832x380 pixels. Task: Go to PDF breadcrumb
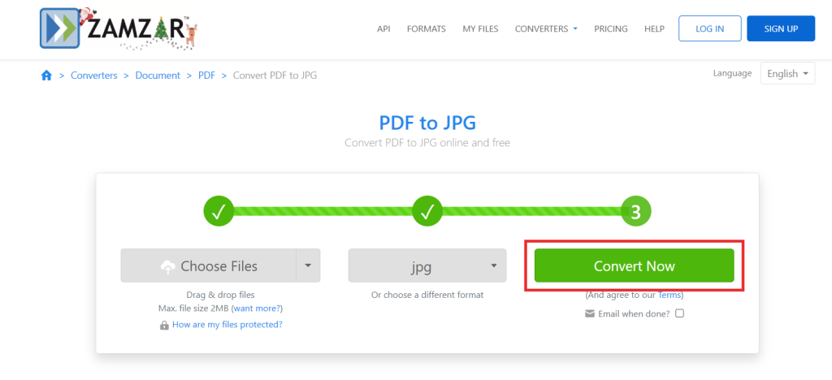[206, 76]
